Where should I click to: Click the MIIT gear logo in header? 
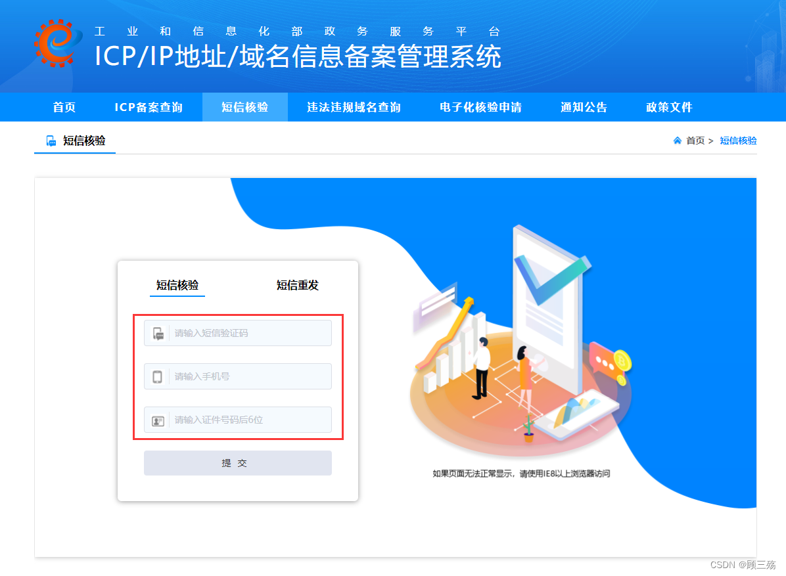coord(58,43)
